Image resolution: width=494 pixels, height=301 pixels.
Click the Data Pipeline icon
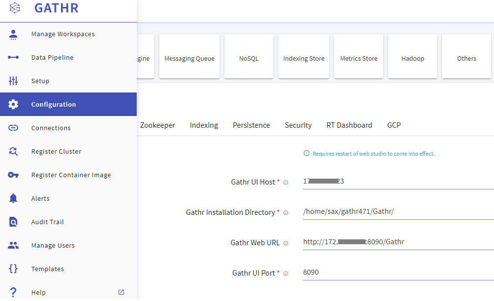[x=13, y=57]
